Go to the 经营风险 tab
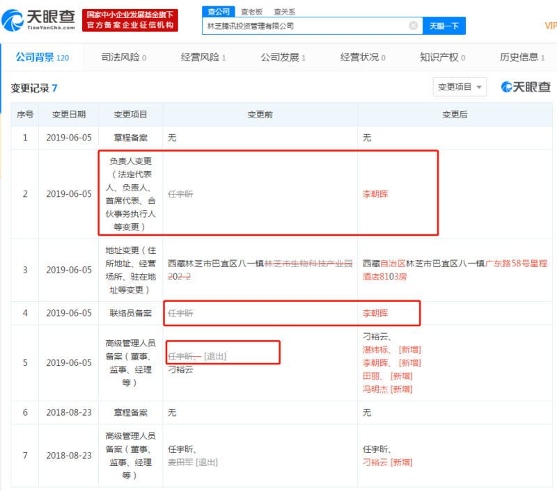 point(203,58)
